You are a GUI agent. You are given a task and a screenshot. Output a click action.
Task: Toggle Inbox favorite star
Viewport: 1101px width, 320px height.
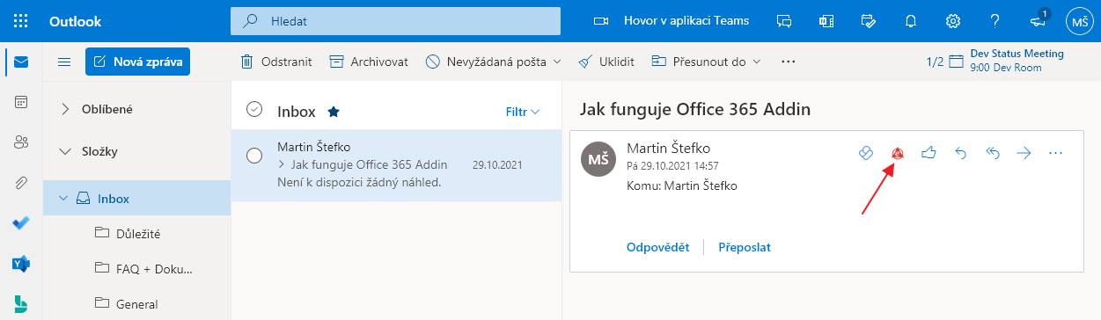(x=334, y=112)
